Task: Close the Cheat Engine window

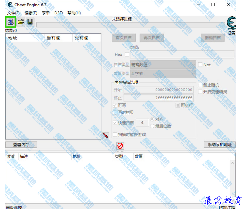Action: coord(228,5)
